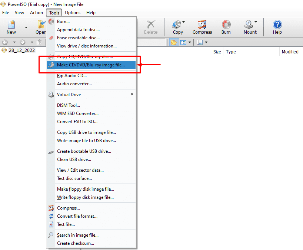Click the Open folder toolbar icon
Viewport: 303px width, 250px height.
(x=41, y=24)
